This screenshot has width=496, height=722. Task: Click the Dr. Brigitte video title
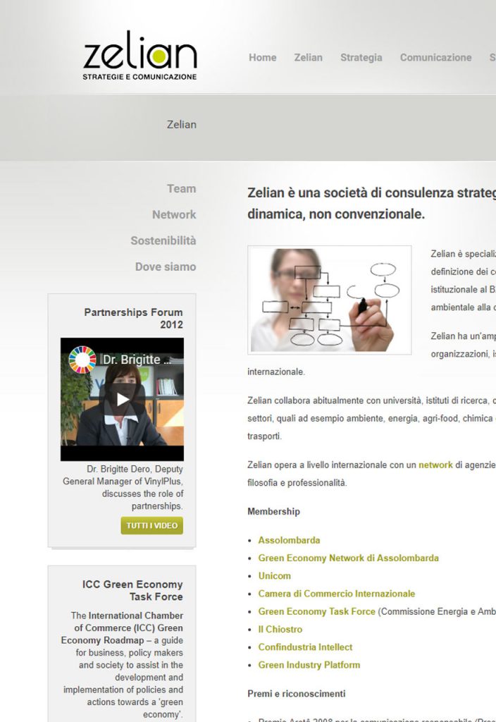pyautogui.click(x=137, y=360)
